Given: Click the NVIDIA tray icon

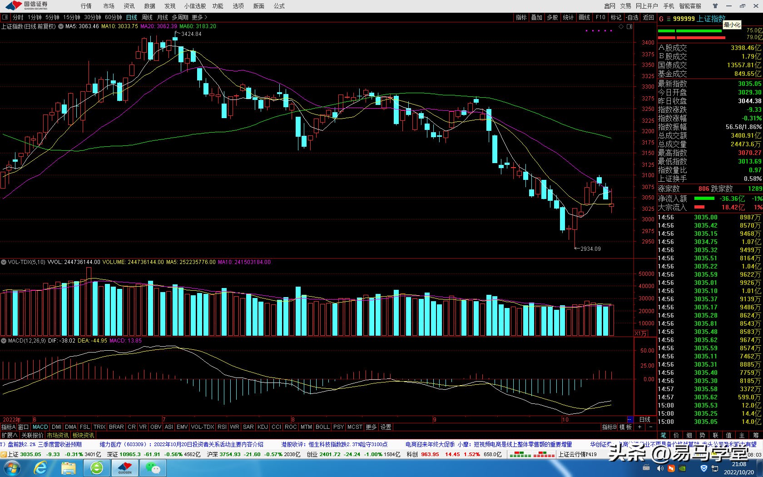Looking at the screenshot, I should tap(682, 468).
